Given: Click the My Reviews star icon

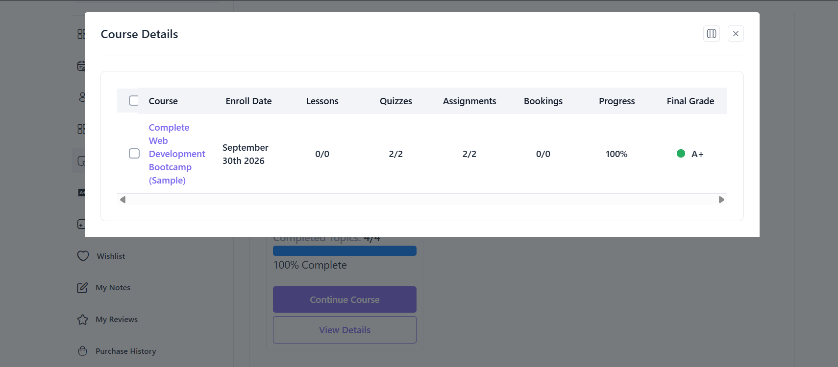Looking at the screenshot, I should click(82, 320).
